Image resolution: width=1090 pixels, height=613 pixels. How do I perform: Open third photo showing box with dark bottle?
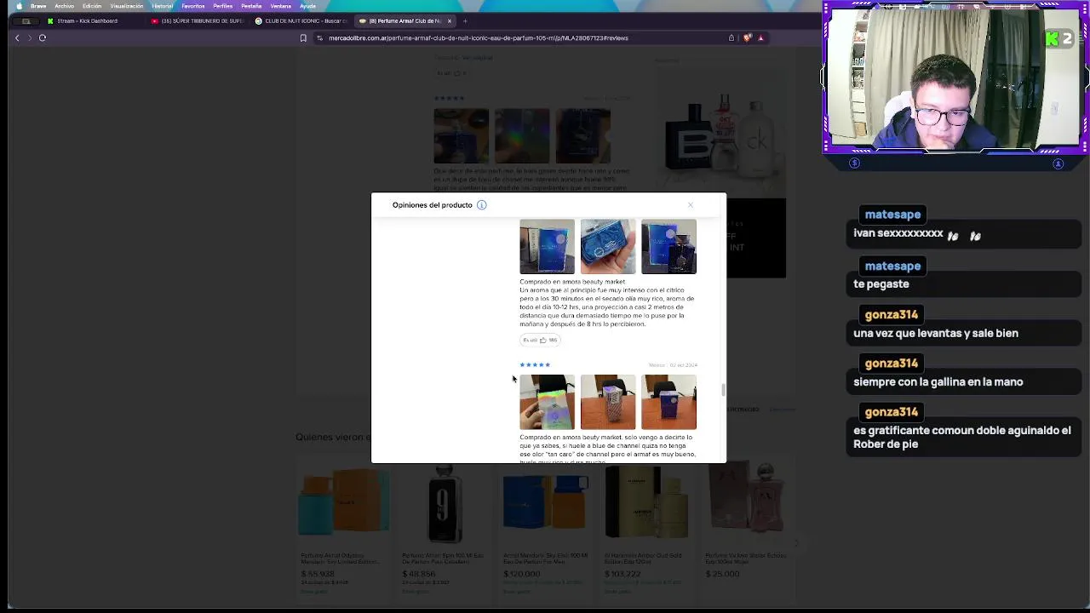668,247
